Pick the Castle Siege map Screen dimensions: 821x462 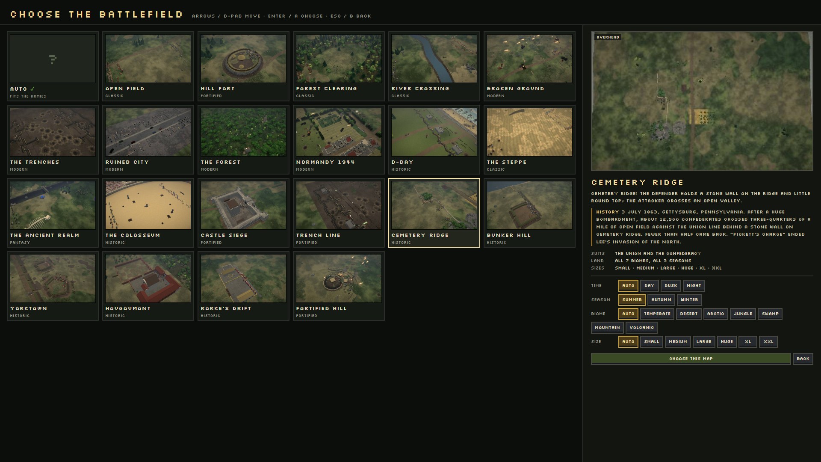click(243, 213)
